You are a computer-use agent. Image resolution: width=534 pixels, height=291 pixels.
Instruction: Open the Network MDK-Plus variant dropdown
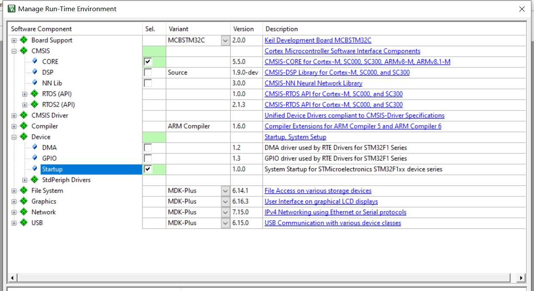pos(226,212)
